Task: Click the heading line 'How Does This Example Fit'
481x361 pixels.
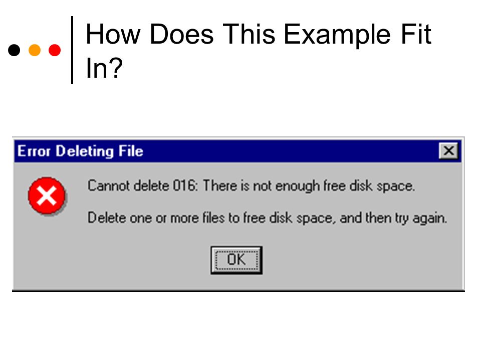Action: 259,35
